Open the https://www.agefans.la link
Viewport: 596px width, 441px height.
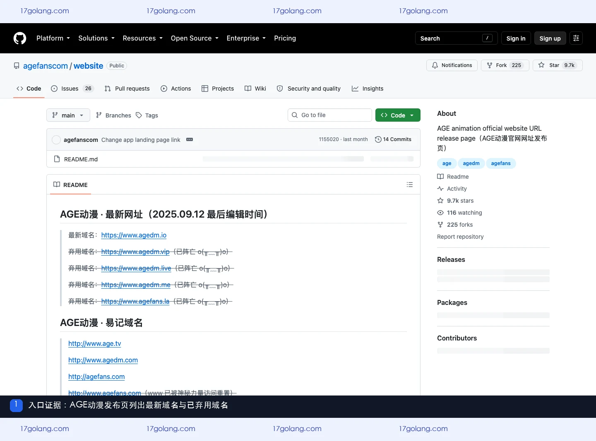click(x=135, y=301)
